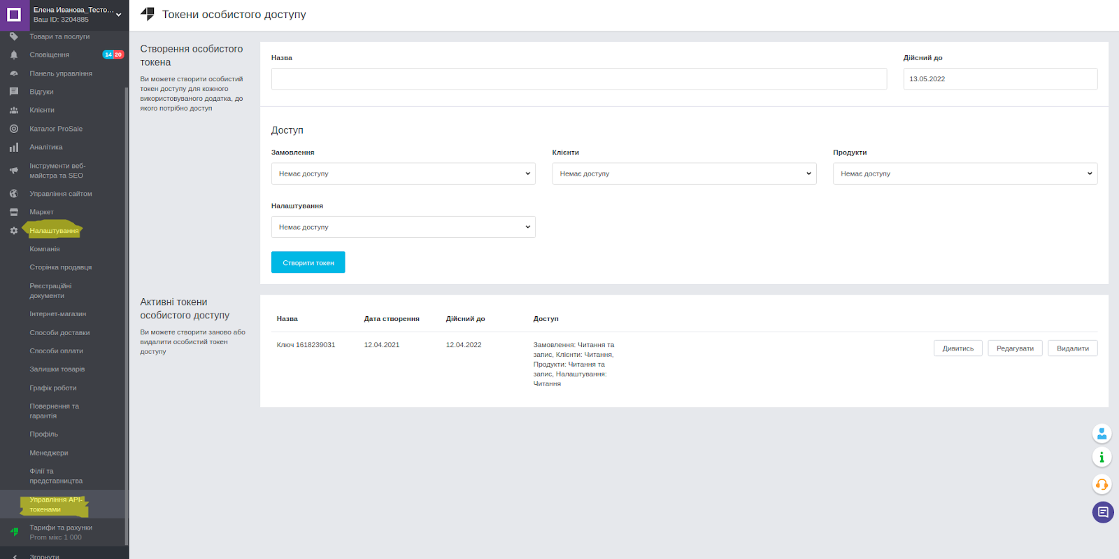Open the floating user profile icon
Screen dimensions: 1119x559
[1102, 434]
